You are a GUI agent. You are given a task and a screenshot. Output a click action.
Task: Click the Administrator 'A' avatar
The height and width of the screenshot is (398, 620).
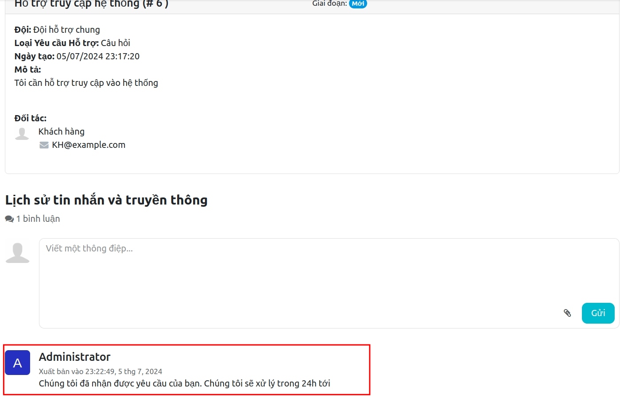pos(18,363)
